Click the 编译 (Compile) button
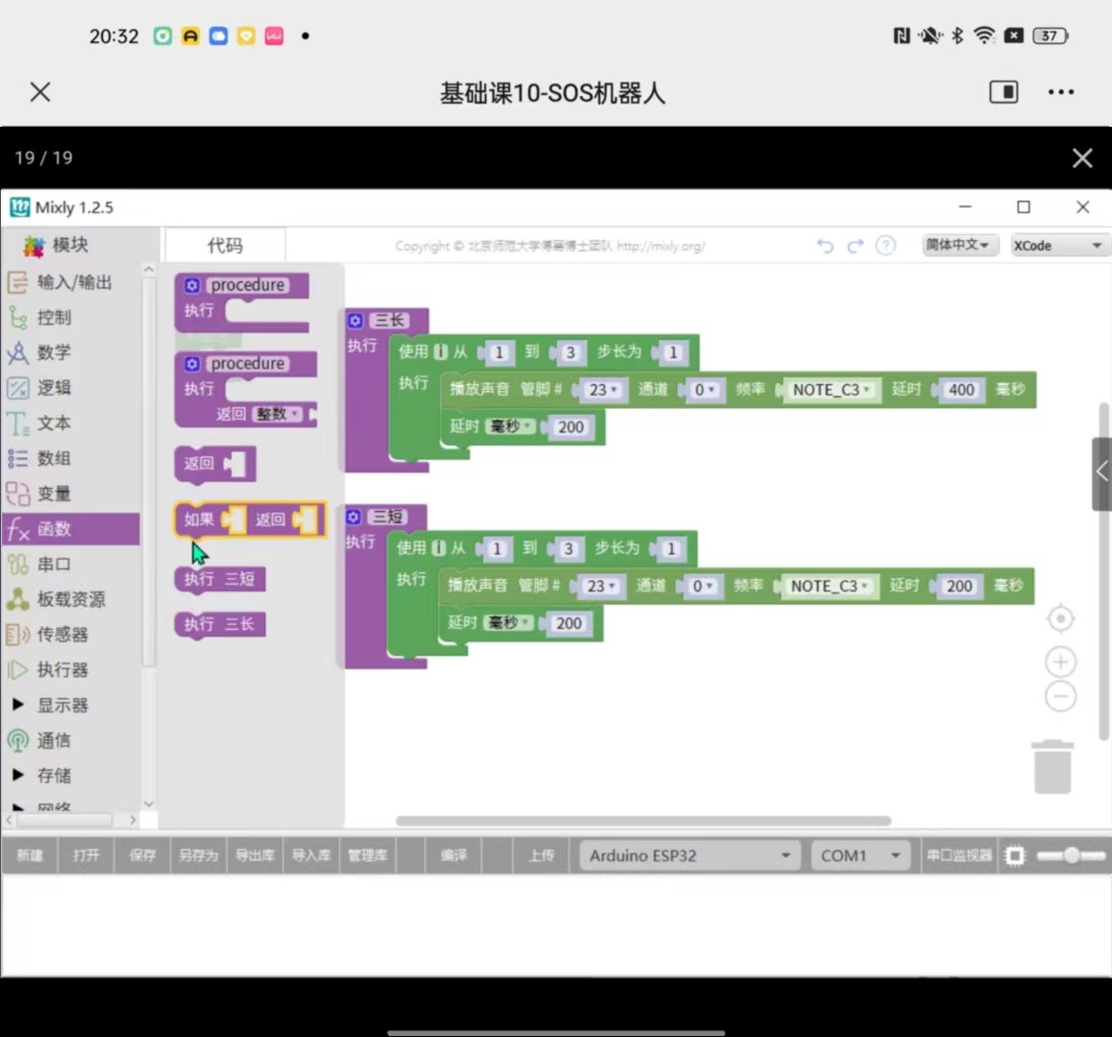 452,855
